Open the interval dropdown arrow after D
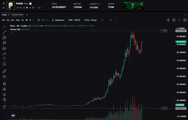Viewport: 188px width, 120px height. (34, 20)
